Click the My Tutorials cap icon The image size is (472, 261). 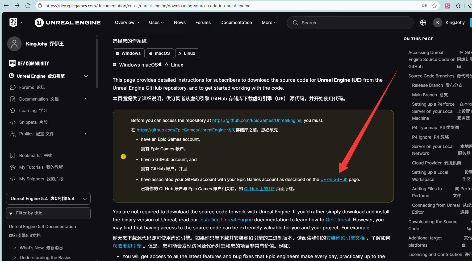tap(12, 167)
